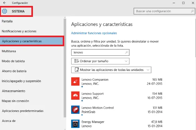Image resolution: width=196 pixels, height=130 pixels.
Task: Click search magnifier in Buscar una configuración
Action: click(x=192, y=11)
